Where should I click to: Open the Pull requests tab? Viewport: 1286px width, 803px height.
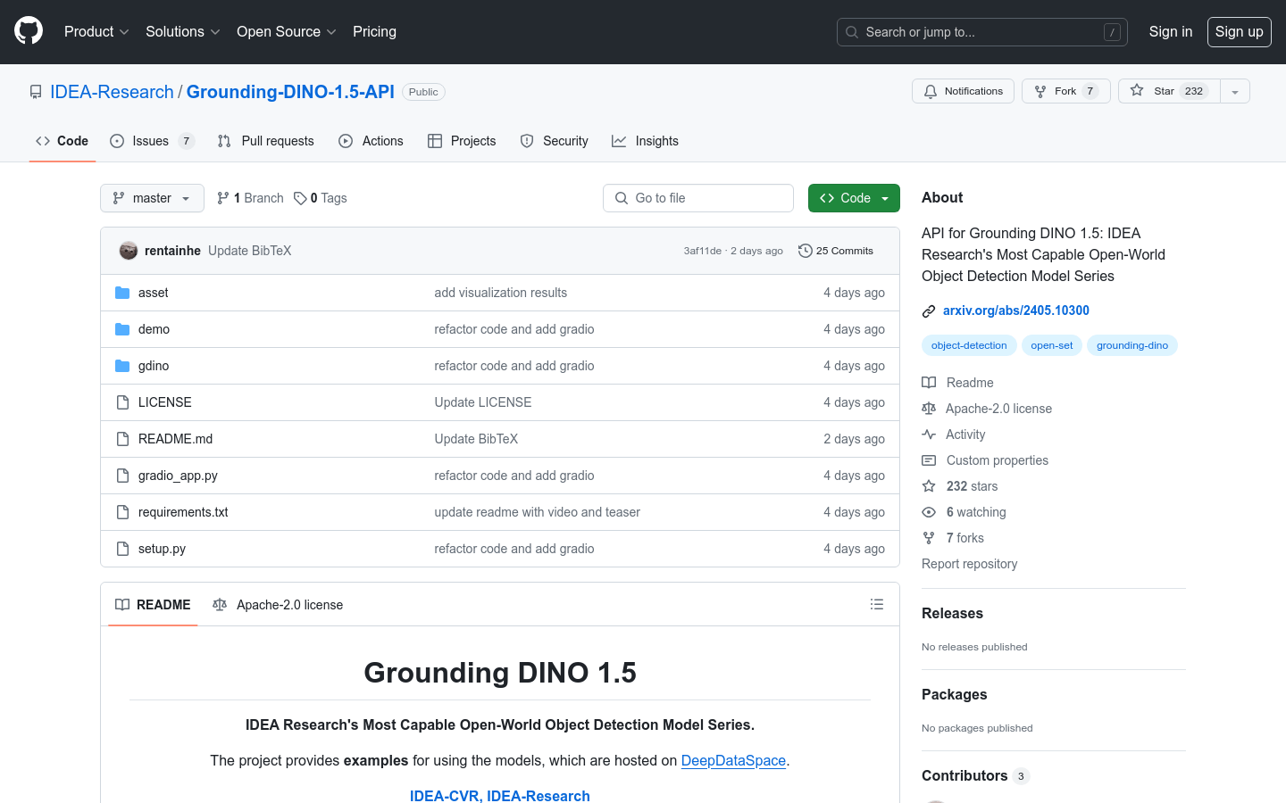265,141
